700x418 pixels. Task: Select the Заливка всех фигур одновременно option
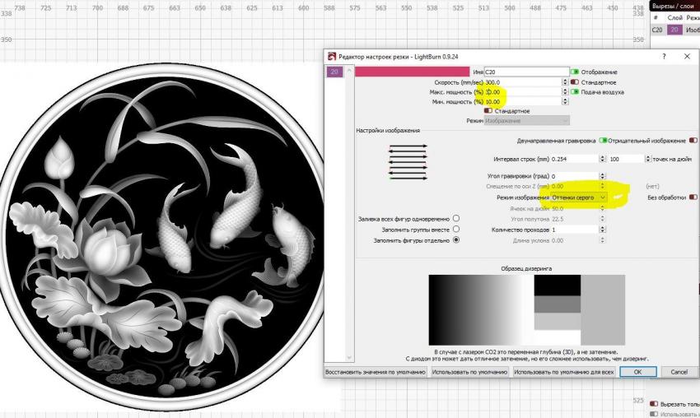pos(456,219)
